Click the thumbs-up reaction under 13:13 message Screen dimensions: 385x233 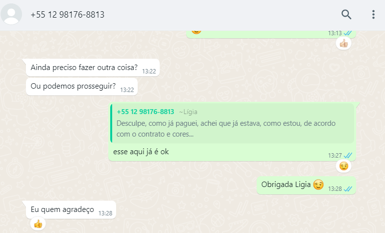(x=343, y=44)
